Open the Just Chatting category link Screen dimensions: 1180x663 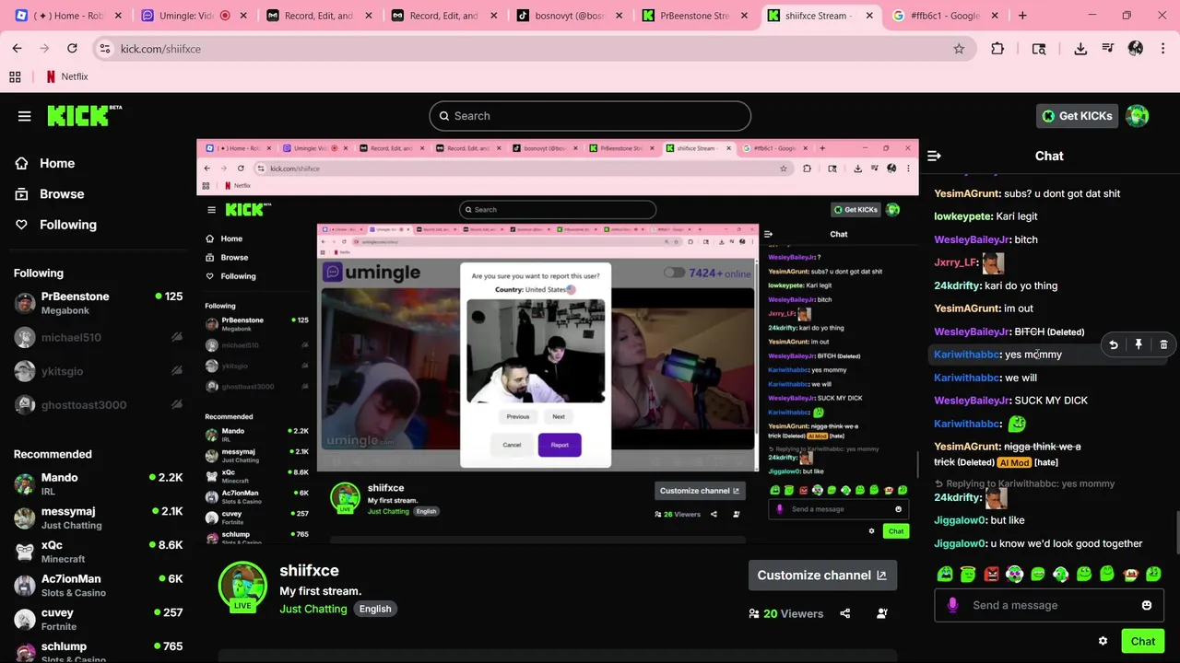[313, 609]
